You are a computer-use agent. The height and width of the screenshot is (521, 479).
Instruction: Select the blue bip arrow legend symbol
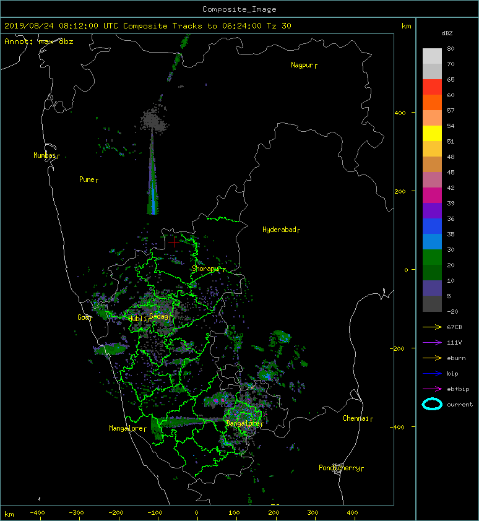tap(432, 374)
